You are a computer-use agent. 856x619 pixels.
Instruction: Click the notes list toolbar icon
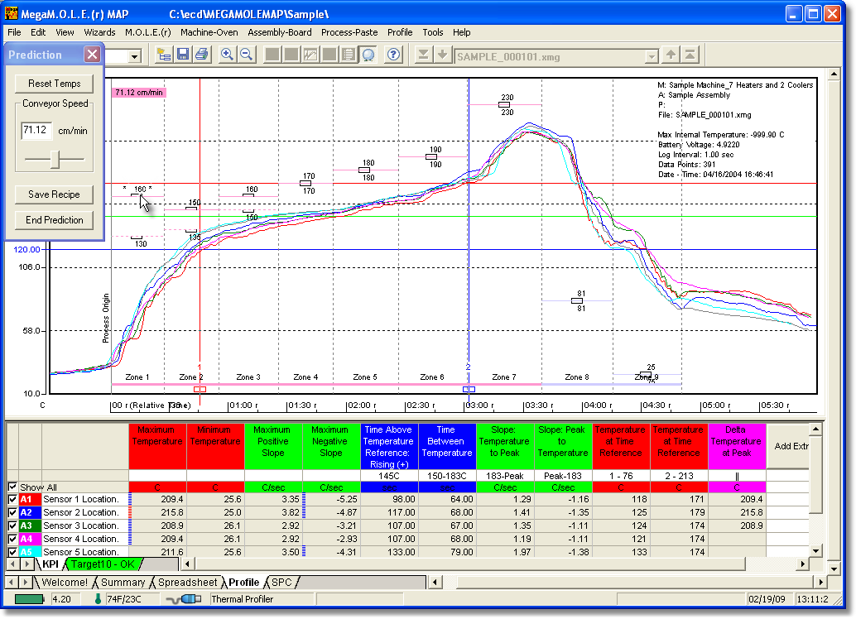click(349, 55)
